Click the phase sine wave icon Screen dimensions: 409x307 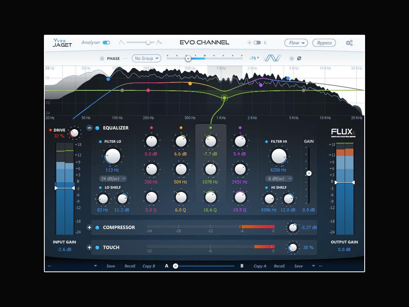[272, 58]
